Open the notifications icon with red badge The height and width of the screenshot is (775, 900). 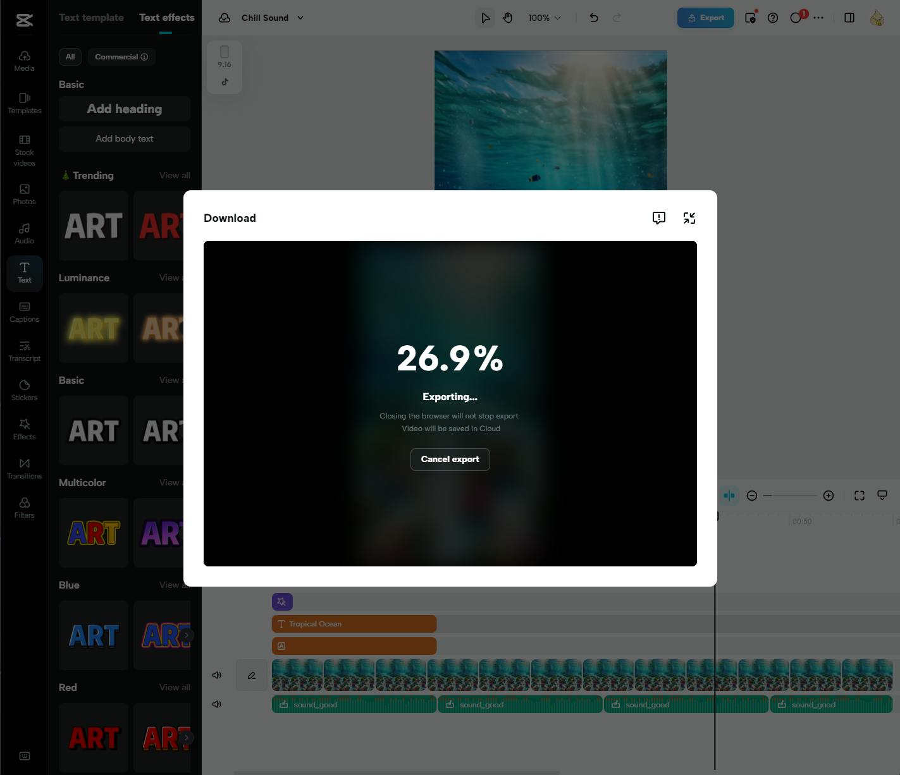click(x=798, y=17)
